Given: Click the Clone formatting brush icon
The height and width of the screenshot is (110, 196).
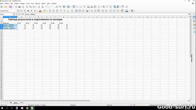Looking at the screenshot, I should click(39, 7).
